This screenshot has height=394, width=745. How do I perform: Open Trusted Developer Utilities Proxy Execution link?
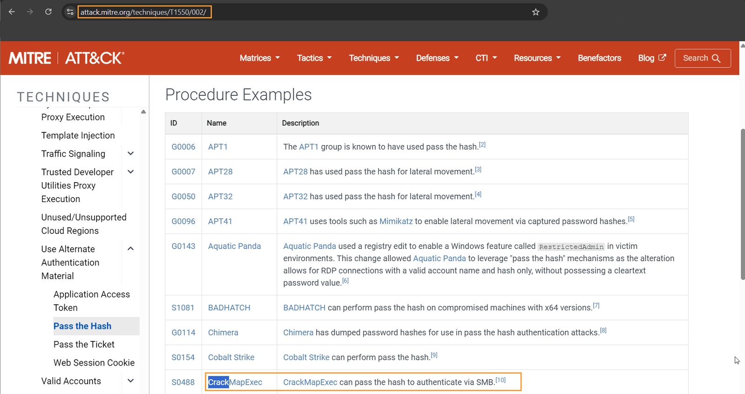click(77, 185)
